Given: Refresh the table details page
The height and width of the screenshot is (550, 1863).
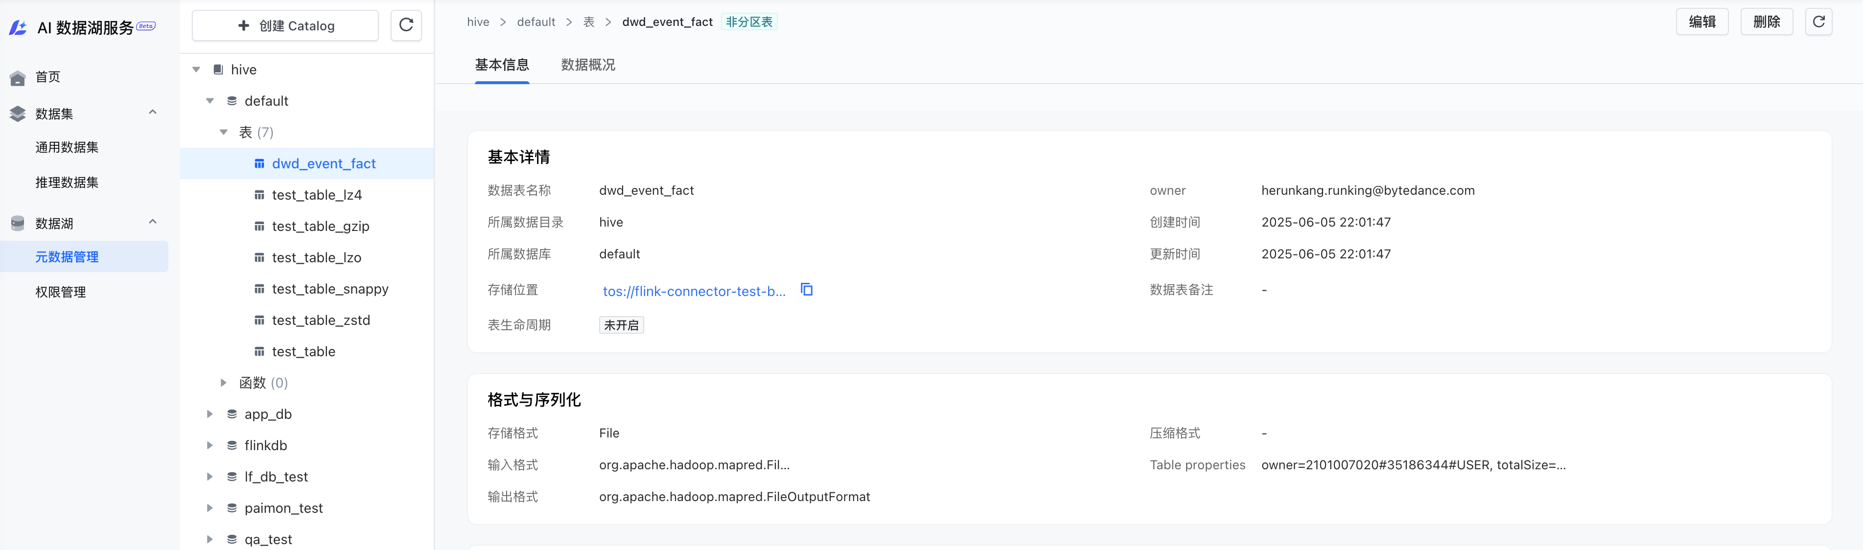Looking at the screenshot, I should (x=1818, y=22).
